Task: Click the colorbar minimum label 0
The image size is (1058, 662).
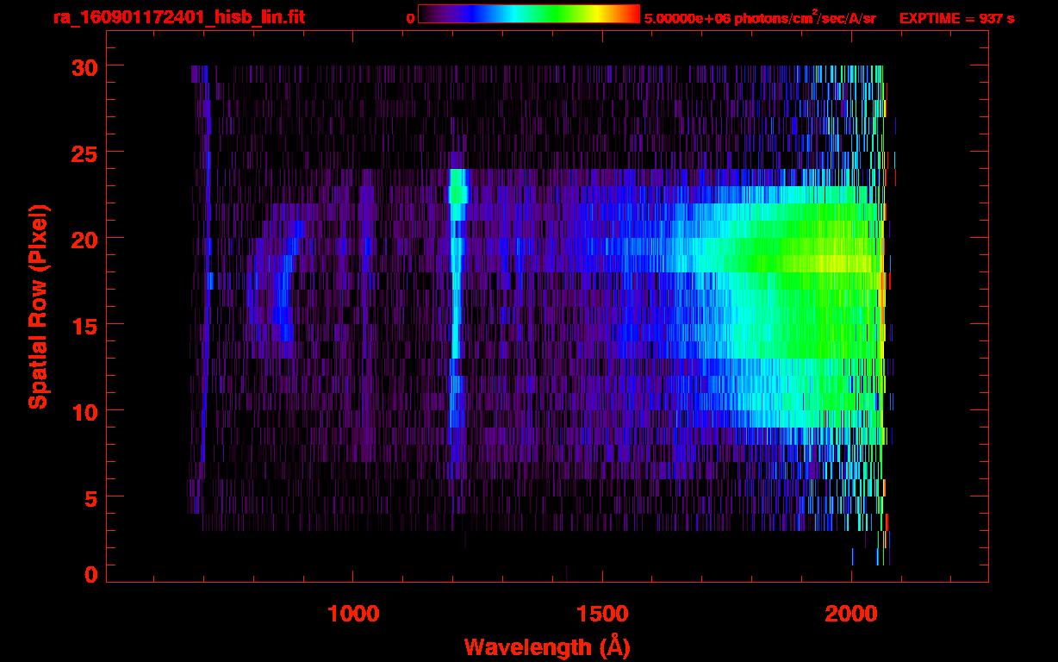Action: click(x=411, y=19)
